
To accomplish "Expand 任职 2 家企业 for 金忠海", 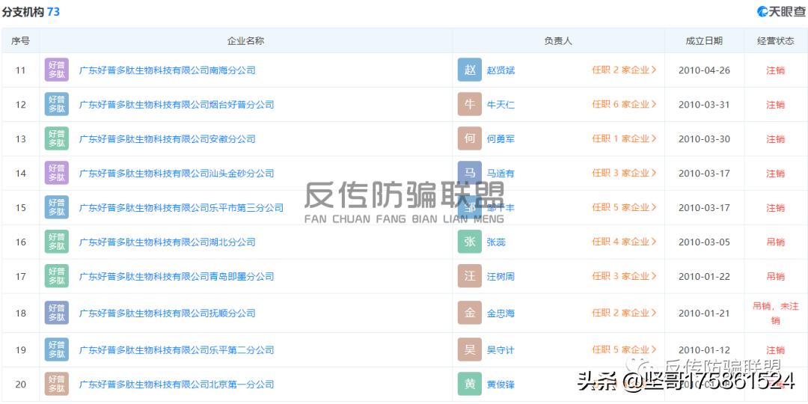I will pyautogui.click(x=624, y=313).
